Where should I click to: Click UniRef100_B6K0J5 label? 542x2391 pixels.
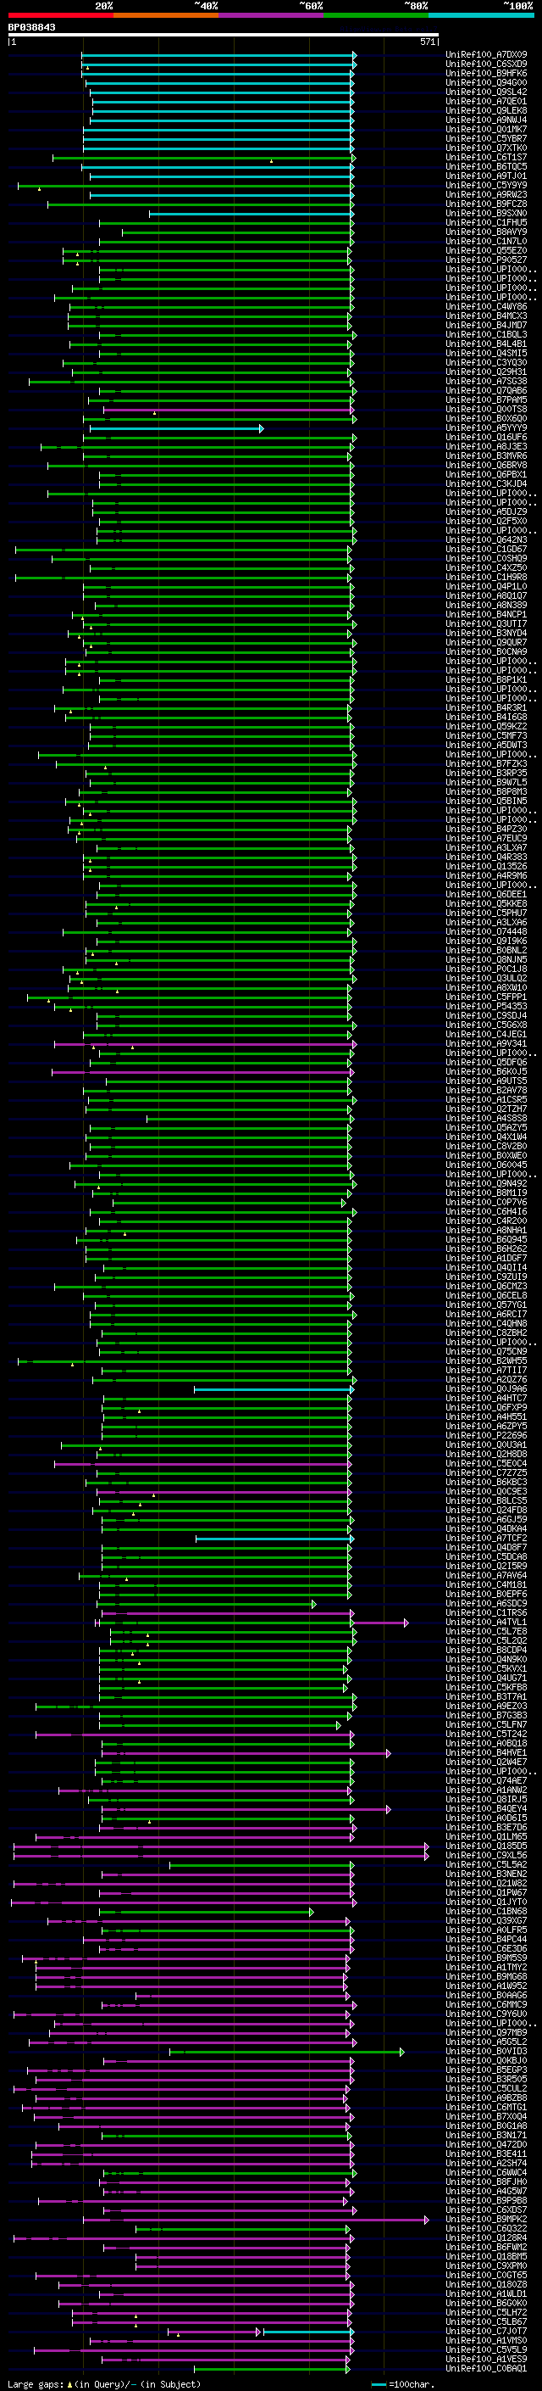[x=486, y=1072]
